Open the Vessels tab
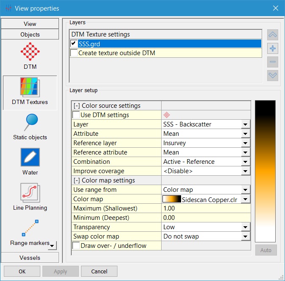The height and width of the screenshot is (281, 285). [x=30, y=258]
